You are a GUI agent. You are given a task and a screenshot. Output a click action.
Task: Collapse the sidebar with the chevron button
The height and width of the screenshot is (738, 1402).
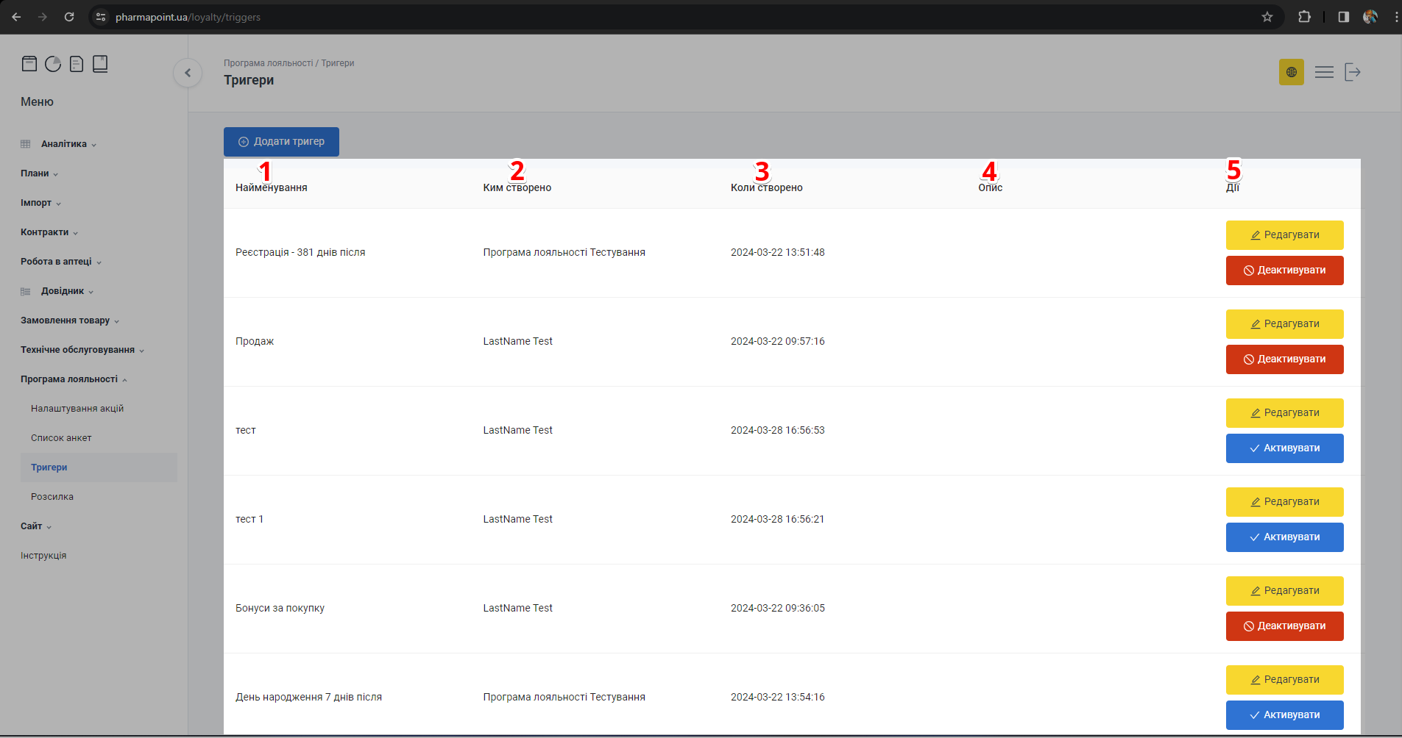coord(188,73)
